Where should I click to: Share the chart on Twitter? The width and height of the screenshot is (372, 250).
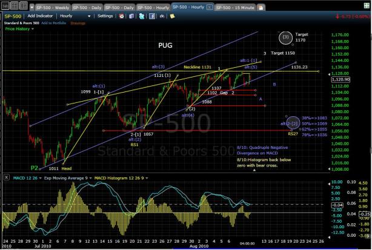coord(142,16)
